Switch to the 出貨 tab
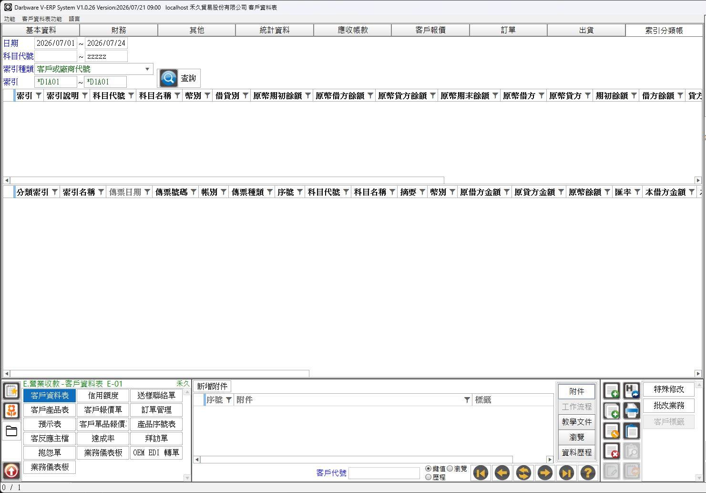The height and width of the screenshot is (493, 706). point(586,30)
